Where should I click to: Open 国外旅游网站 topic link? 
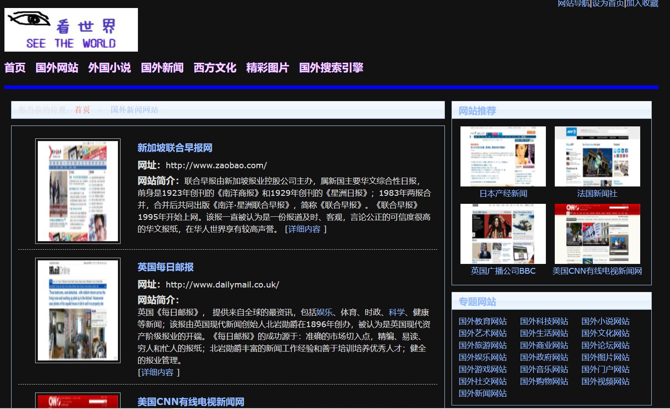[x=483, y=345]
